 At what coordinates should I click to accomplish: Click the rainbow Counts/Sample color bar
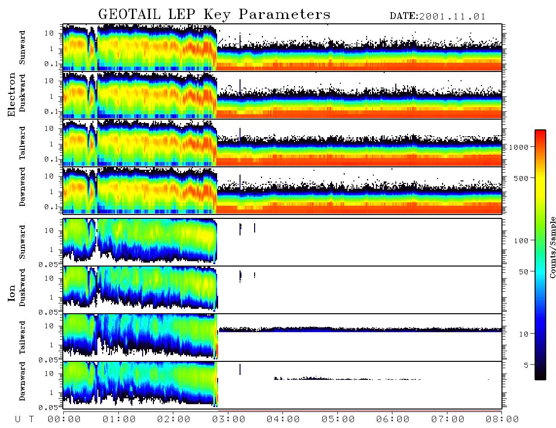point(540,255)
